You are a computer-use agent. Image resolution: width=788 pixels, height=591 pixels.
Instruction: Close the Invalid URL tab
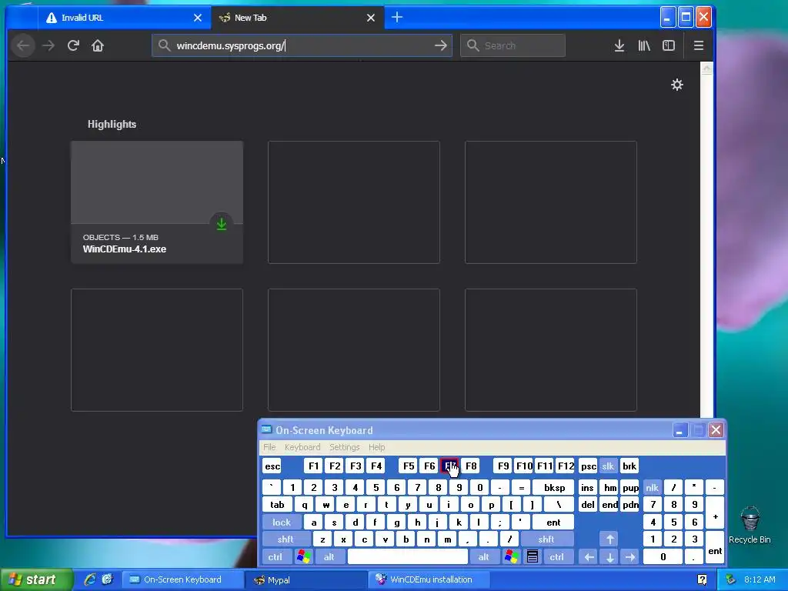198,18
